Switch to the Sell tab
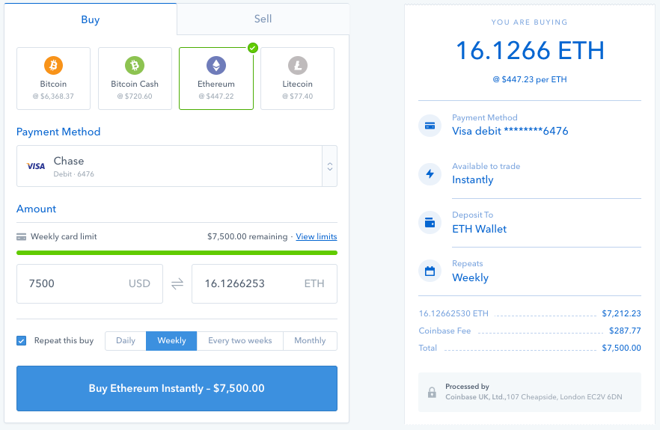 [263, 19]
